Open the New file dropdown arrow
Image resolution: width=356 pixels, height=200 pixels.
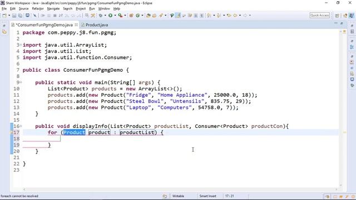pos(9,16)
